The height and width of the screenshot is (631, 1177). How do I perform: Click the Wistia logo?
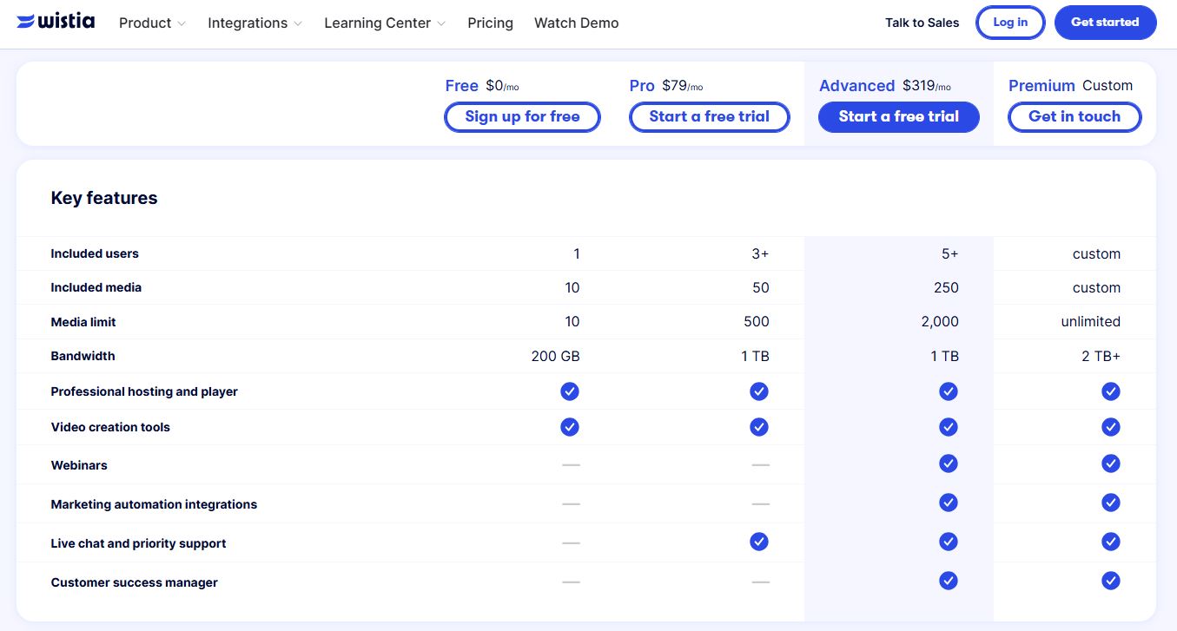[x=56, y=21]
